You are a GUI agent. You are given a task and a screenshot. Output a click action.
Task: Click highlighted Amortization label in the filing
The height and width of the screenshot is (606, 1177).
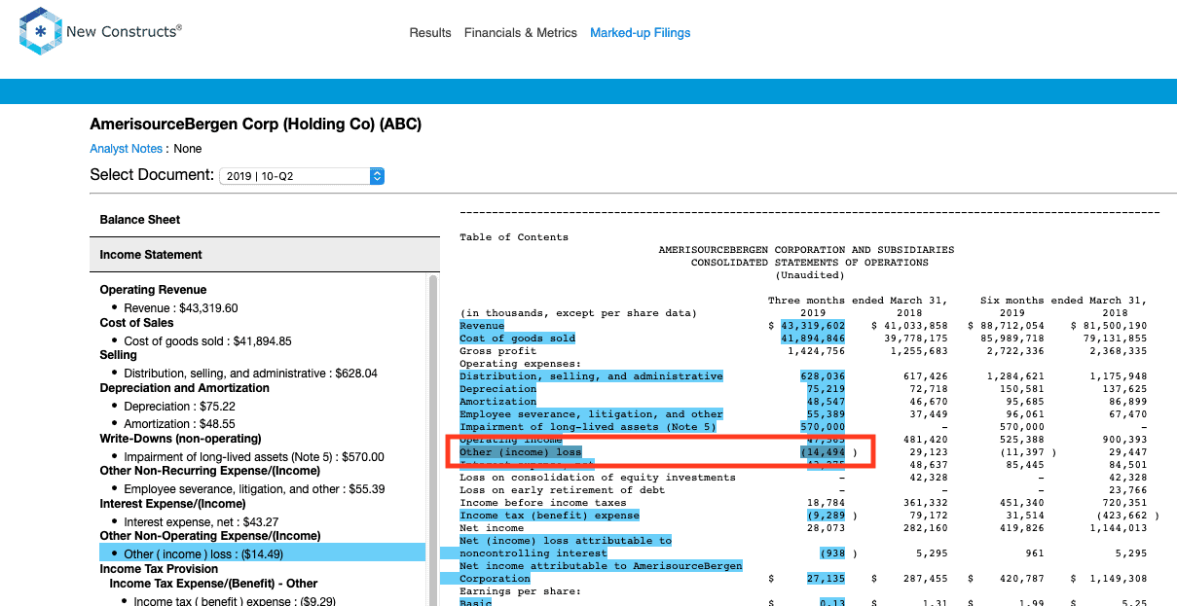[x=497, y=402]
